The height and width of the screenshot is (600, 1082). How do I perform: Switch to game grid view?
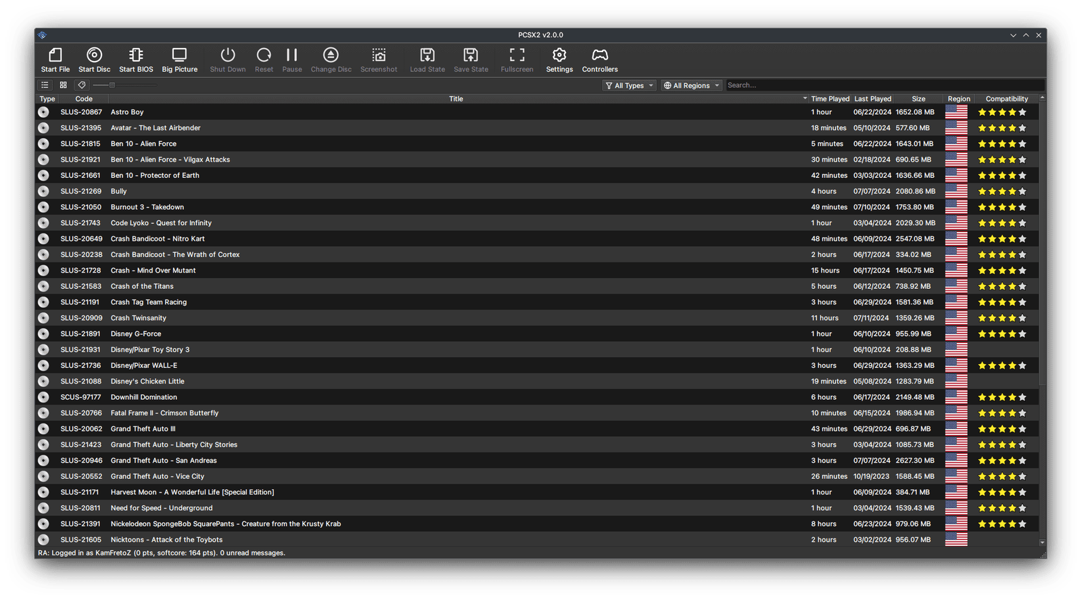tap(63, 85)
